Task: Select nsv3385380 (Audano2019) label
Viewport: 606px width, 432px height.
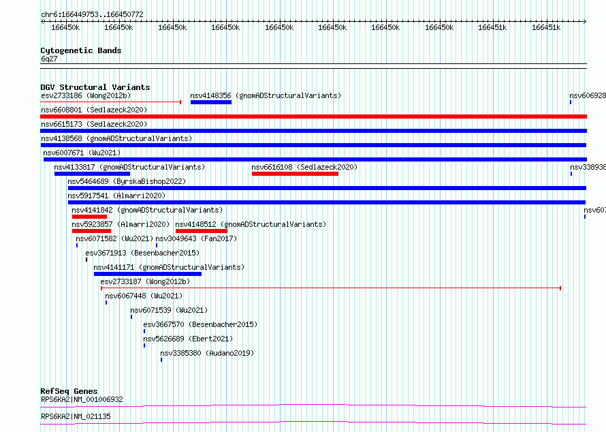Action: [207, 353]
